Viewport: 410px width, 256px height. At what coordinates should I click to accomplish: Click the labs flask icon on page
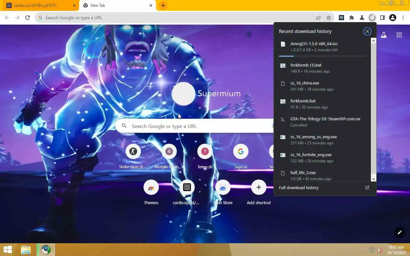tap(384, 35)
